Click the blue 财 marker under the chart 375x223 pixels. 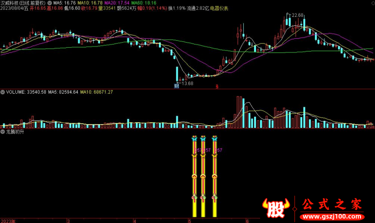177,86
